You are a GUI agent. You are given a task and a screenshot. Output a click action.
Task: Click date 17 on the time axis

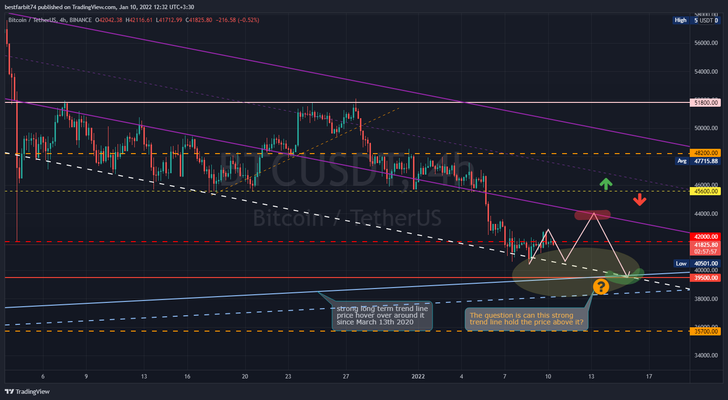click(649, 377)
